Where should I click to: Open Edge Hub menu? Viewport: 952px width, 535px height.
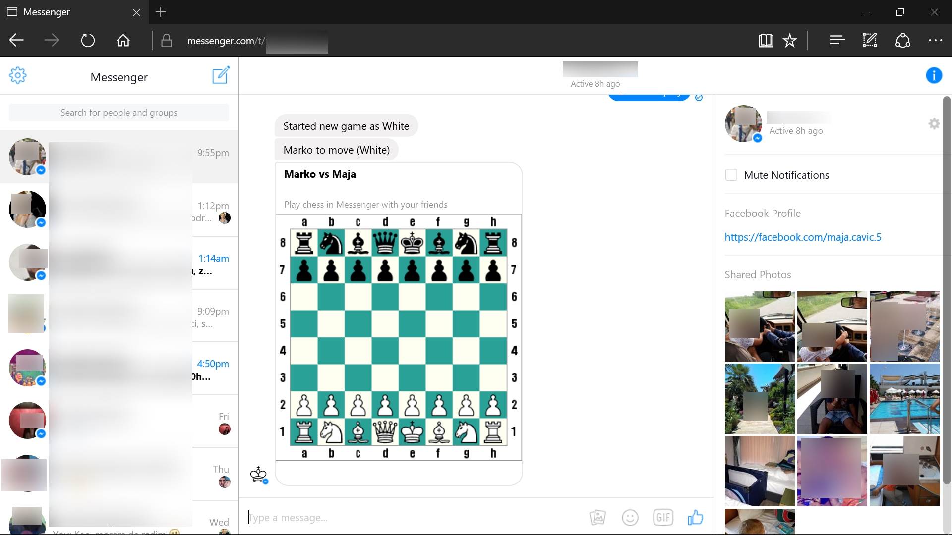(837, 40)
